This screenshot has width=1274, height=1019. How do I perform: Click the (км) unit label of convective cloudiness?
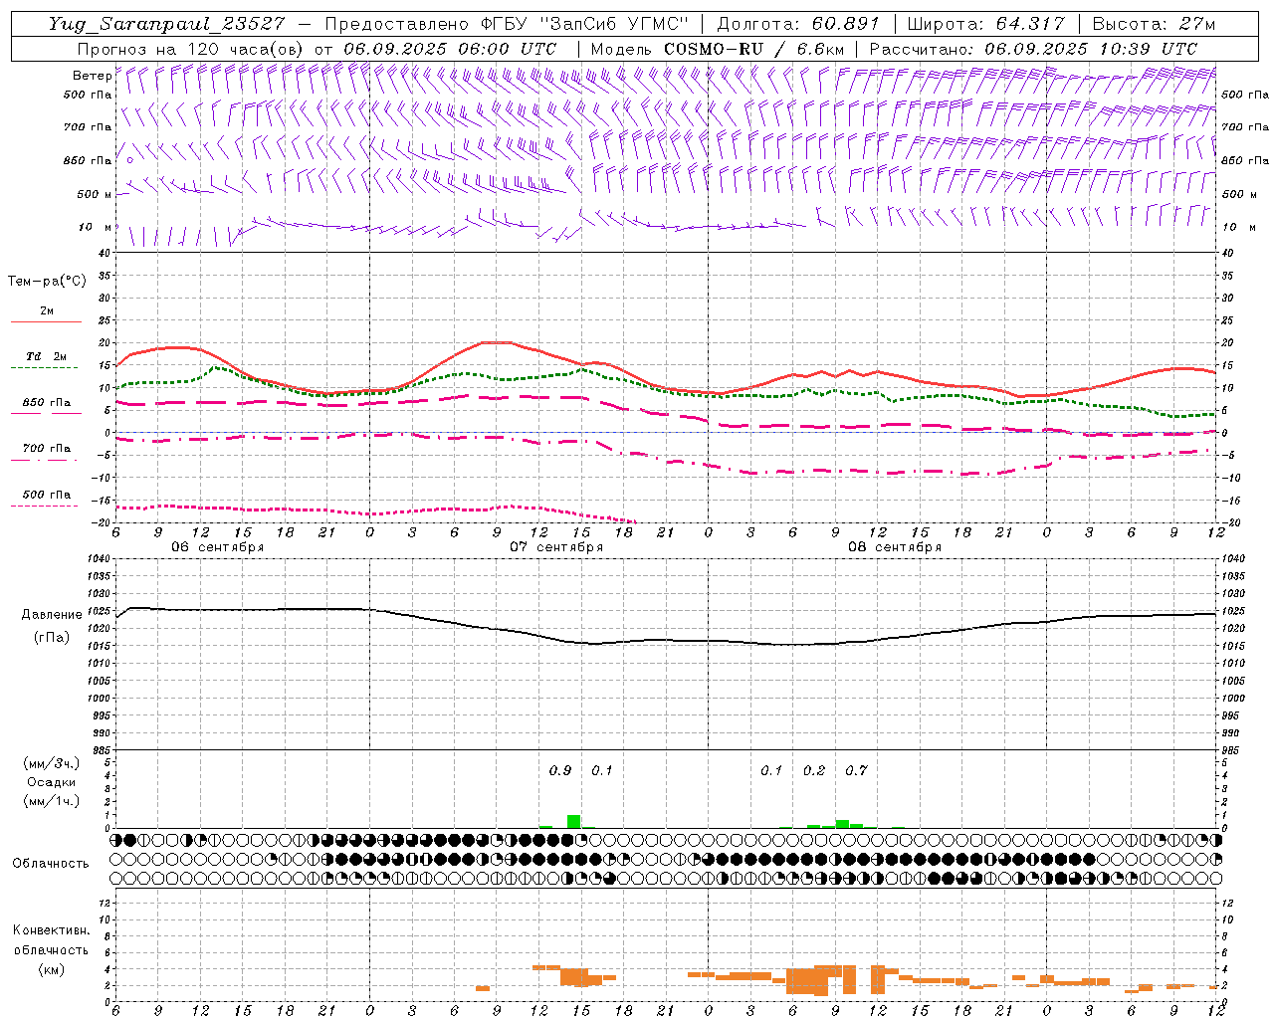[51, 969]
